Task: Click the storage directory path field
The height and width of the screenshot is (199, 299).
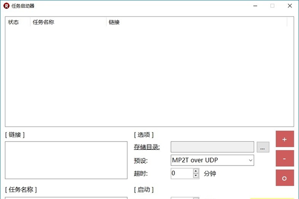Action: [x=212, y=147]
